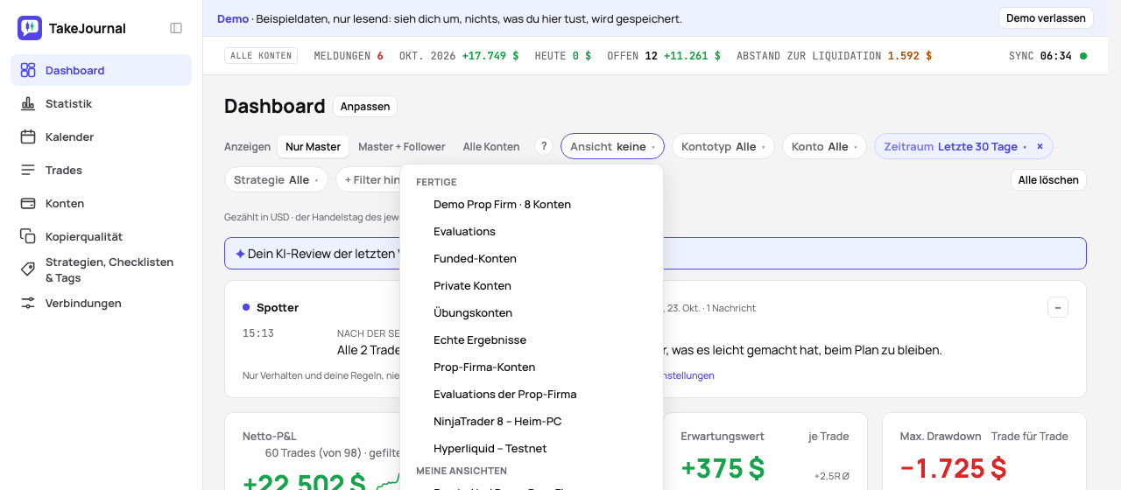The width and height of the screenshot is (1121, 490).
Task: Select the Nur Master view option
Action: point(313,146)
